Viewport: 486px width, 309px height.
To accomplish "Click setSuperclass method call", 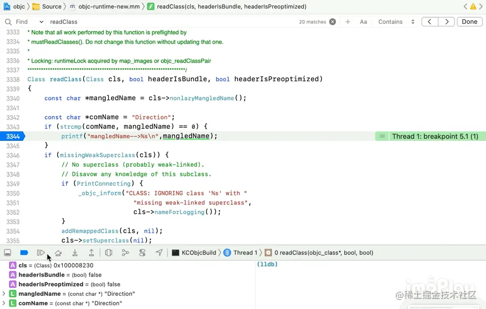I will [x=105, y=240].
